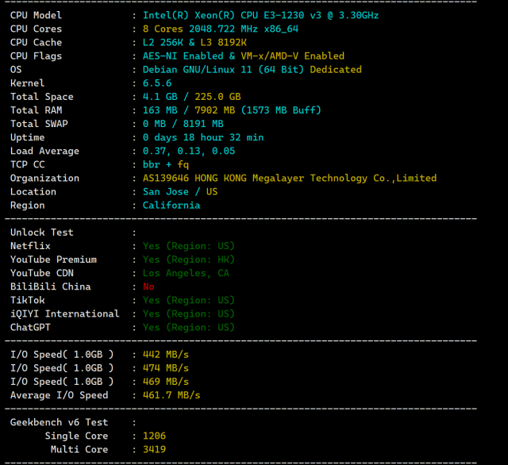
Task: Click the Netflix result Yes (Region: US)
Action: pos(189,246)
